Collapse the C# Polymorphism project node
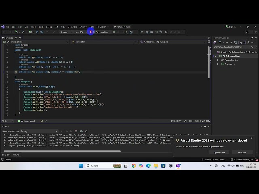The height and width of the screenshot is (194, 259). pyautogui.click(x=215, y=56)
